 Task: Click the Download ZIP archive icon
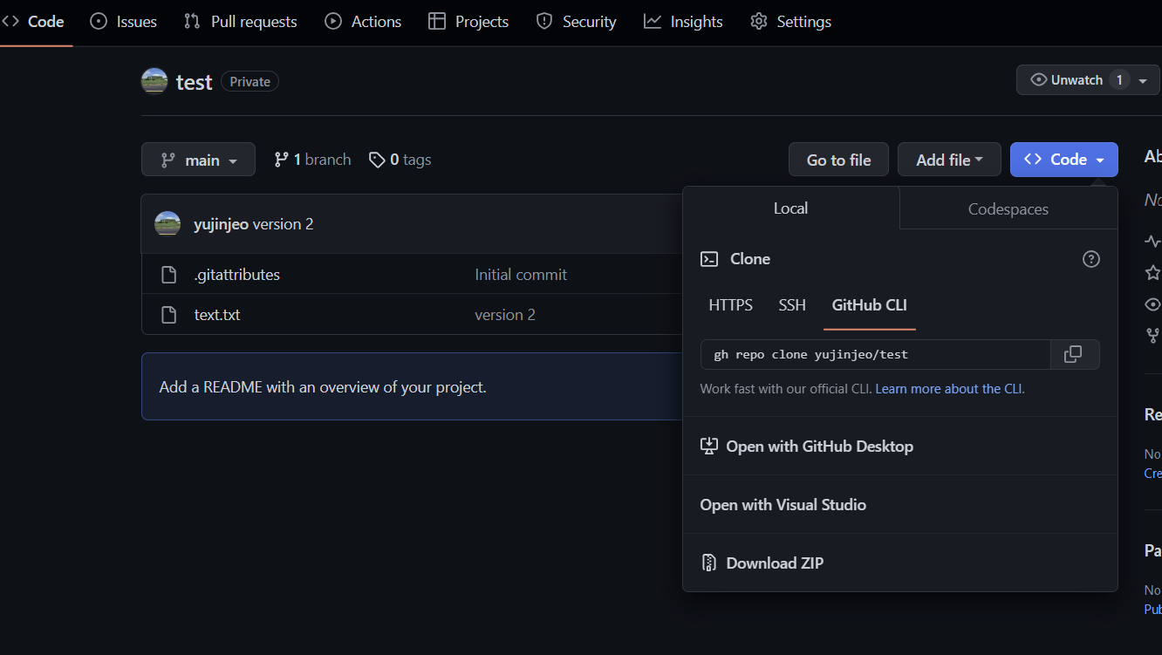[x=709, y=563]
